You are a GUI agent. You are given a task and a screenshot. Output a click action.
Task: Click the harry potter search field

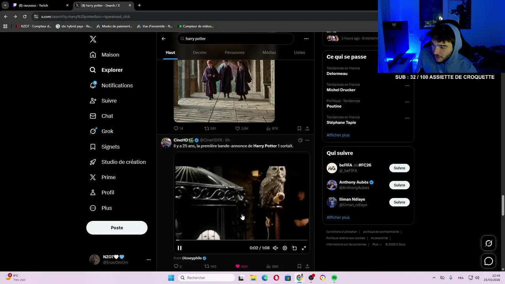point(235,39)
